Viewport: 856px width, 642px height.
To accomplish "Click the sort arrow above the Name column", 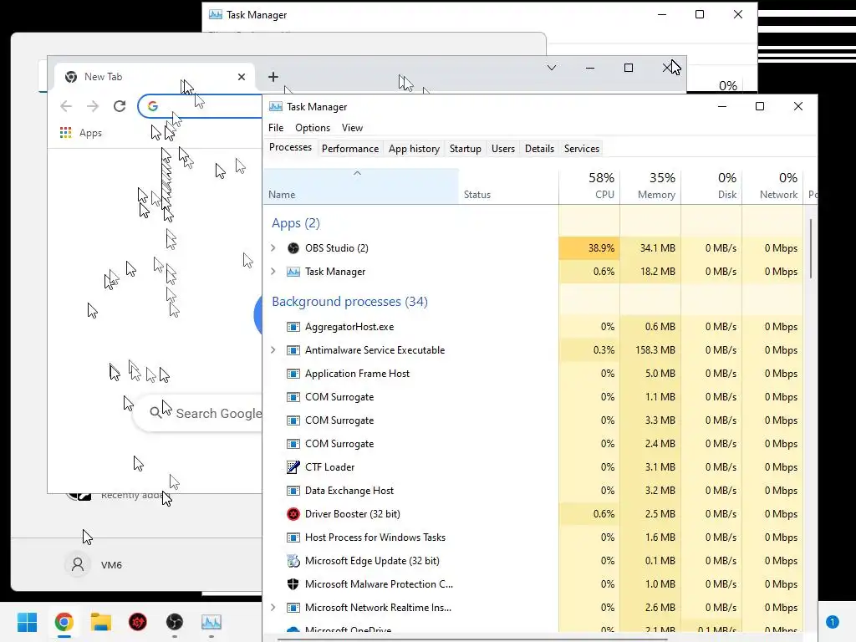I will point(357,173).
